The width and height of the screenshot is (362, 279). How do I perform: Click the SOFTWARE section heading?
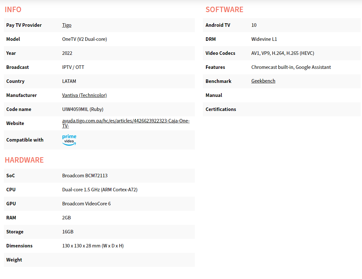[224, 10]
